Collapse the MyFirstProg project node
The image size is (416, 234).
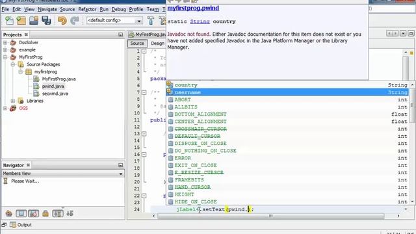(5, 57)
